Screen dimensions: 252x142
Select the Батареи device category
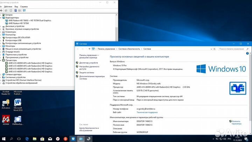pyautogui.click(x=9, y=15)
